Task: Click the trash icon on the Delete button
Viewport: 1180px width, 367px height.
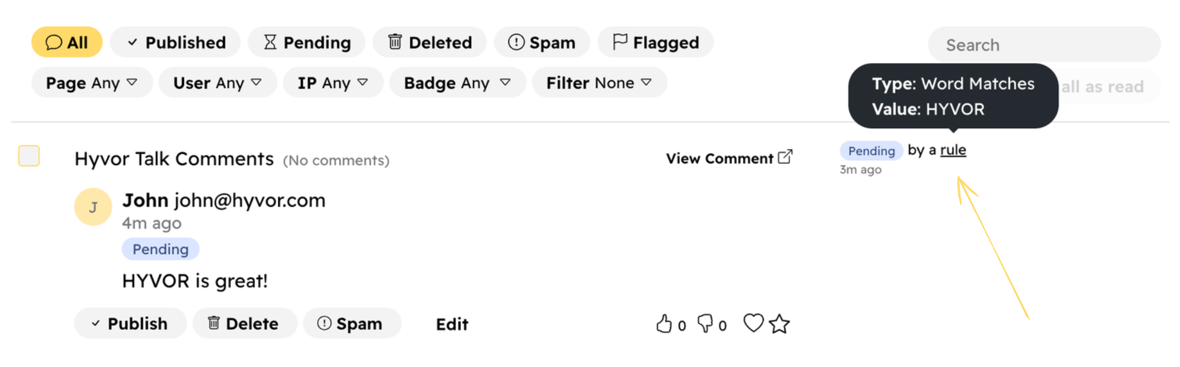Action: coord(213,323)
